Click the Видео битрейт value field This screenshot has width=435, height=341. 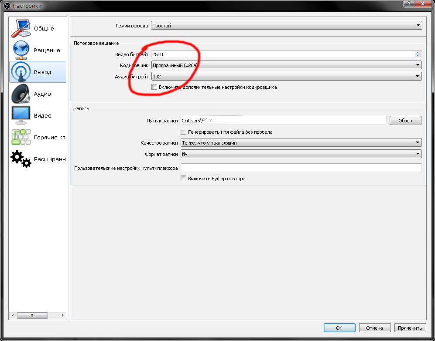(283, 54)
